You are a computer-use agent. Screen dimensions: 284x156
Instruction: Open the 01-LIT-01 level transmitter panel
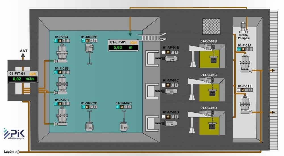(123, 45)
